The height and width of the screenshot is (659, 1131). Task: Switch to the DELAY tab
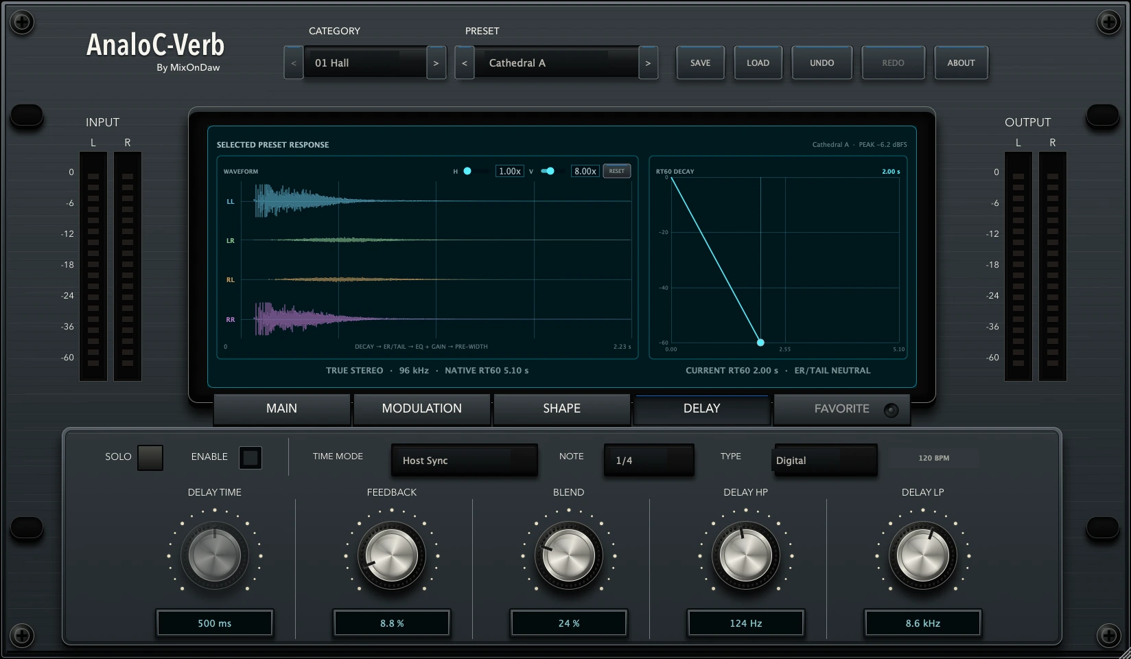702,408
